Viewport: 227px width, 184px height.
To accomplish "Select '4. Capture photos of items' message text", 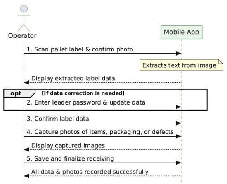I will 100,132.
